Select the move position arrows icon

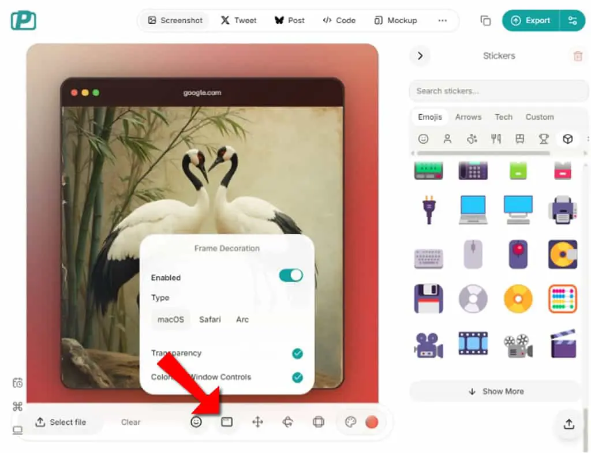pos(257,422)
